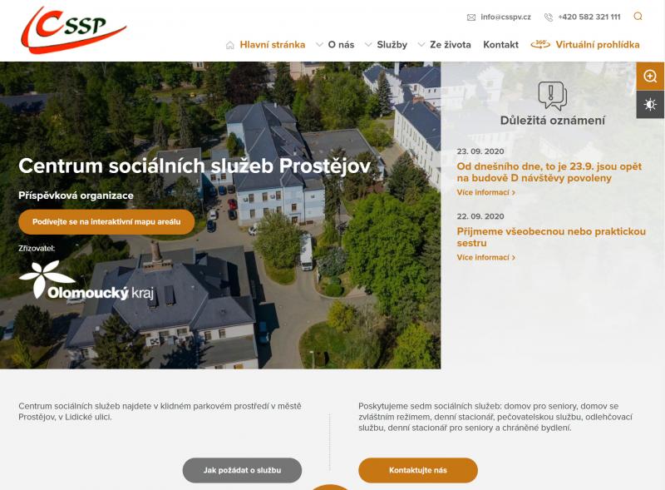Click the home icon beside Hlavní stránka

tap(230, 45)
